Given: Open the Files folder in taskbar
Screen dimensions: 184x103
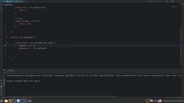Looking at the screenshot, I should 6,101.
